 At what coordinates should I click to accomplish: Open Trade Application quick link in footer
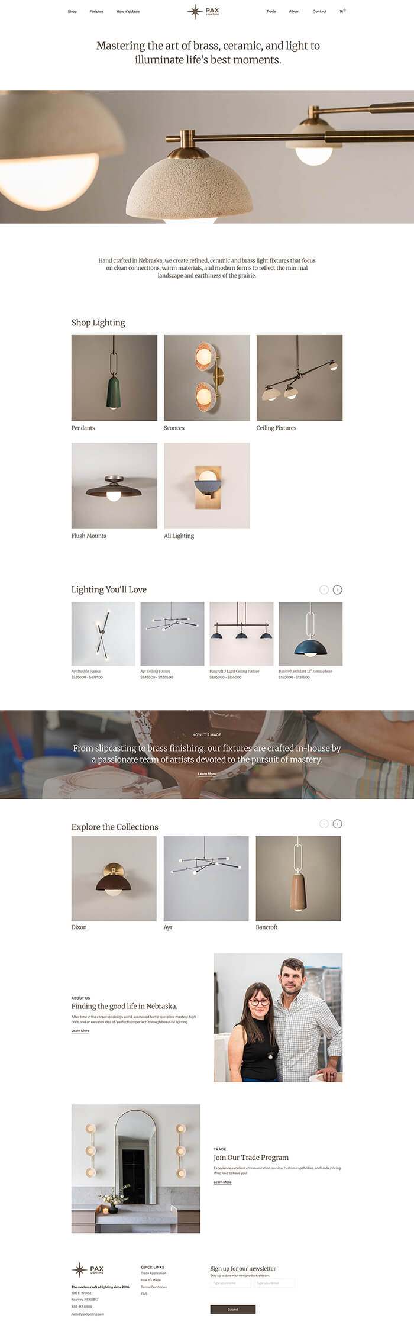click(x=153, y=1273)
